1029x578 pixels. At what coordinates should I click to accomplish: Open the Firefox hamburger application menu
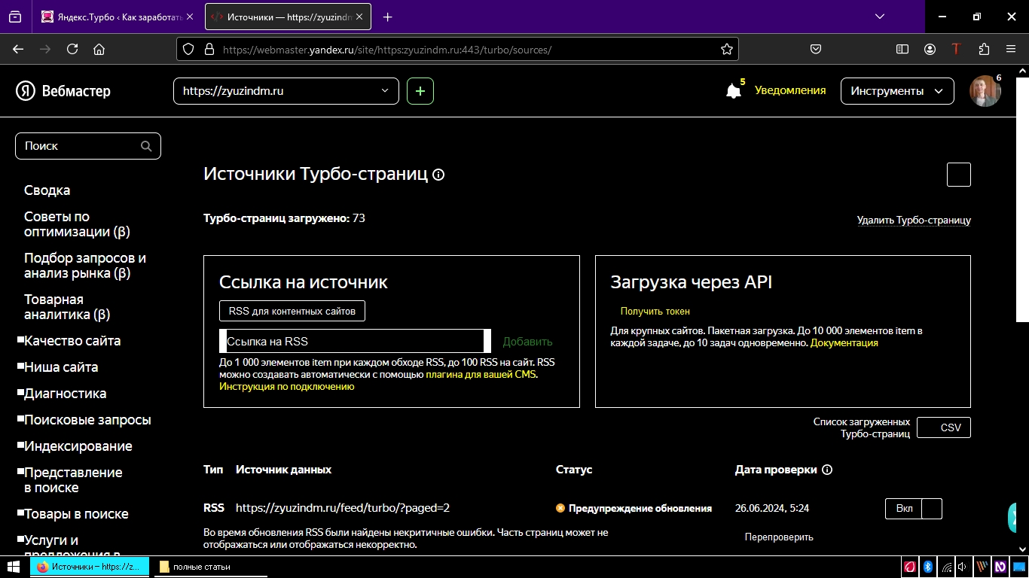tap(1011, 49)
